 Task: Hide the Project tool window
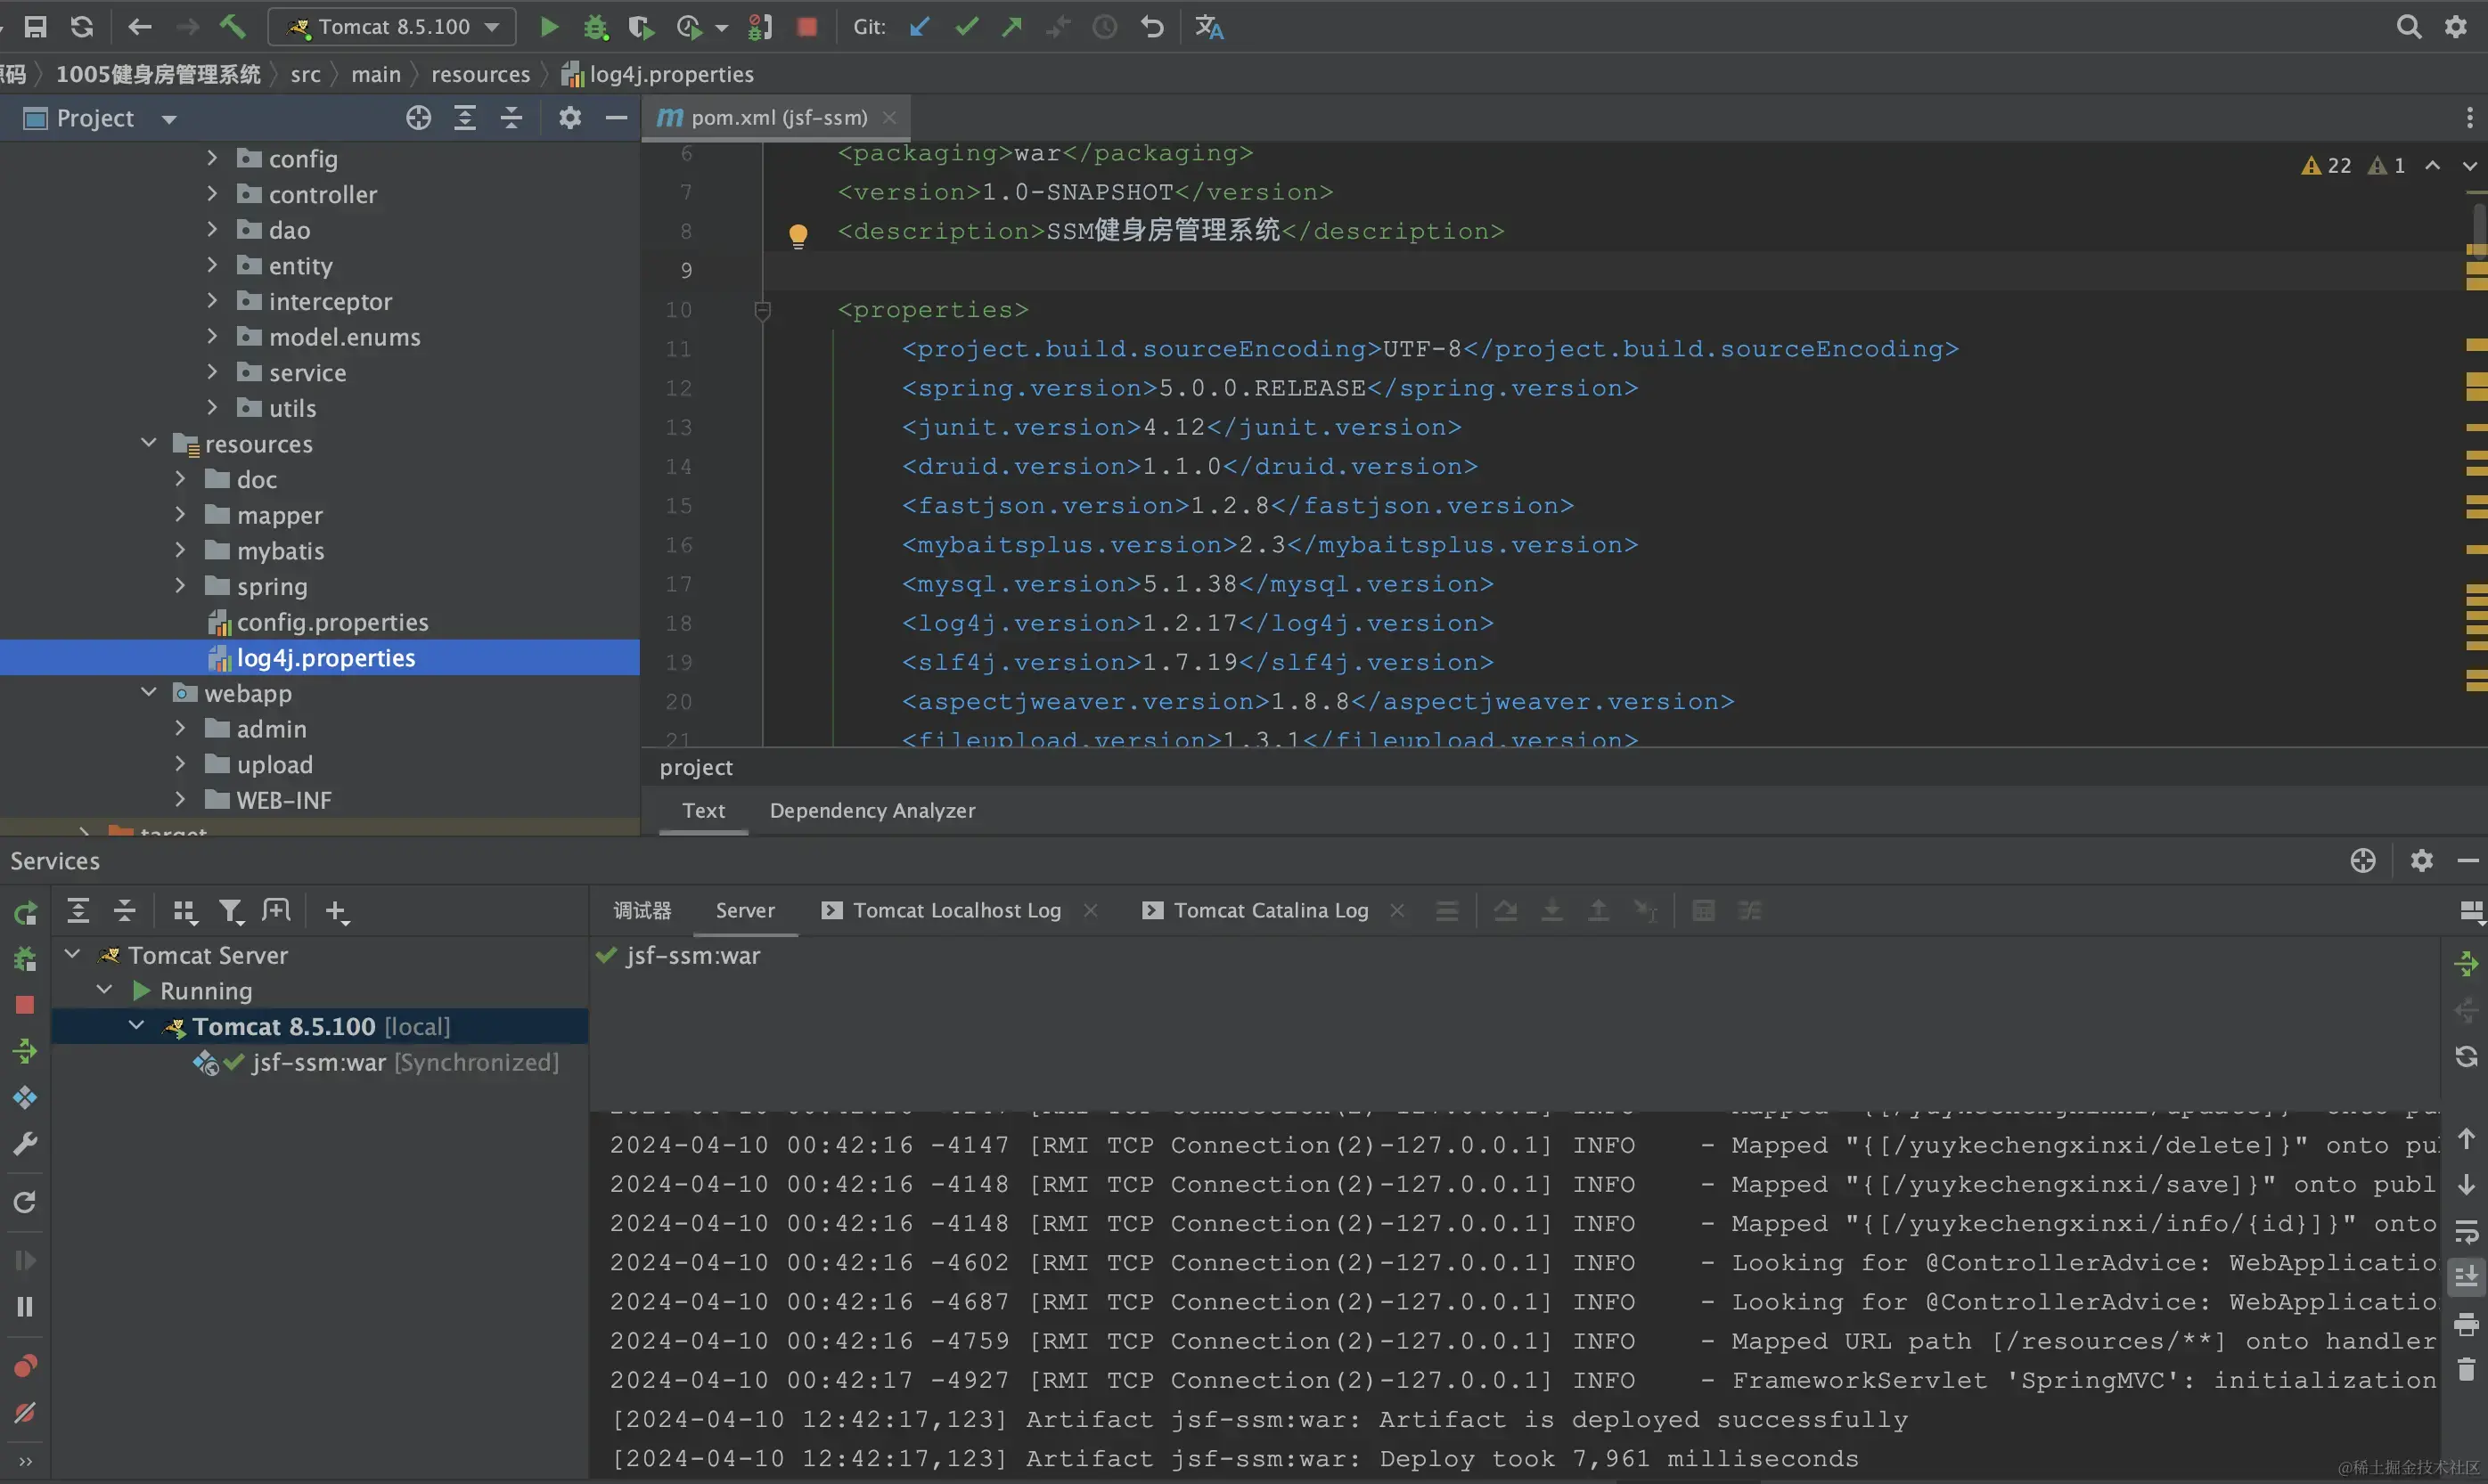click(617, 118)
